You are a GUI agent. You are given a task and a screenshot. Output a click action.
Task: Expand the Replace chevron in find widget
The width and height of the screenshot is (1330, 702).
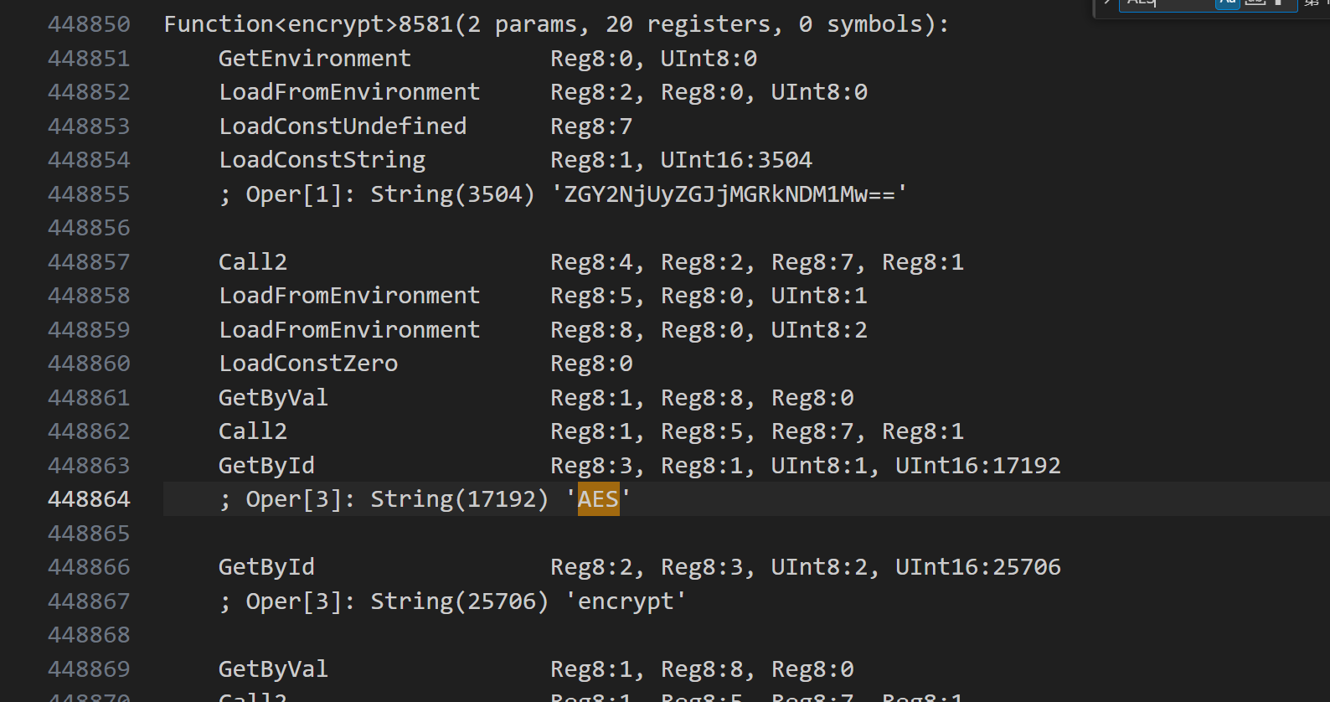(1107, 3)
